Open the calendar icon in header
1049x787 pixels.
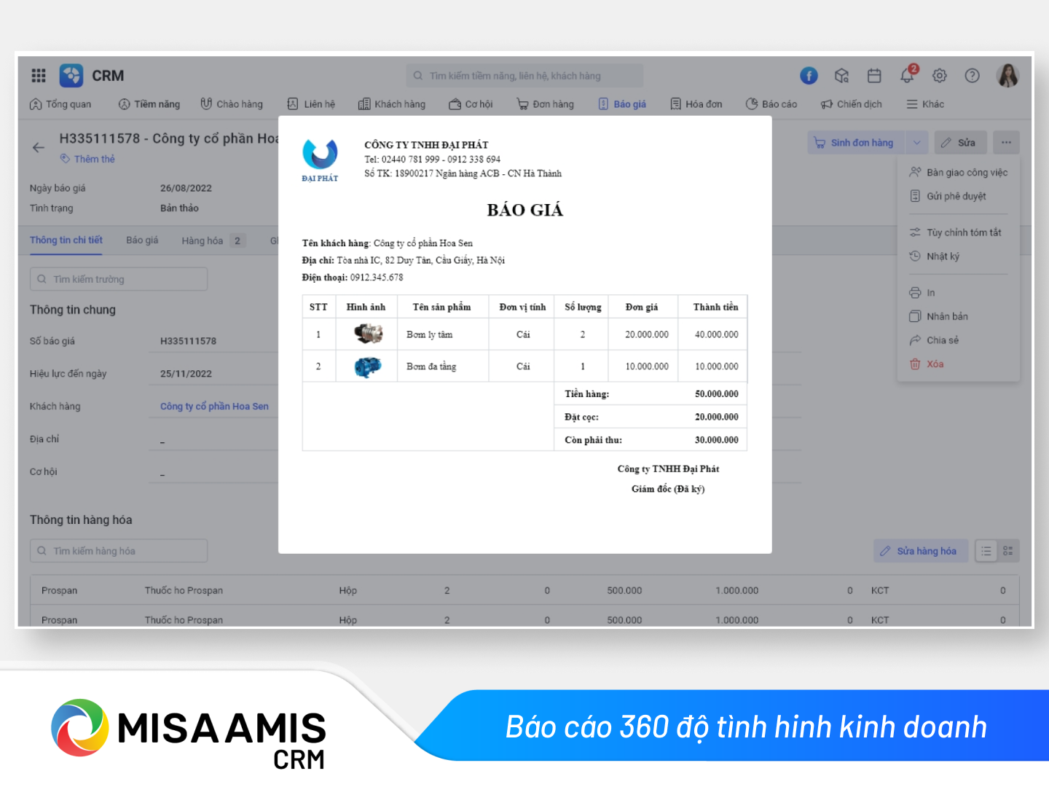pyautogui.click(x=874, y=76)
